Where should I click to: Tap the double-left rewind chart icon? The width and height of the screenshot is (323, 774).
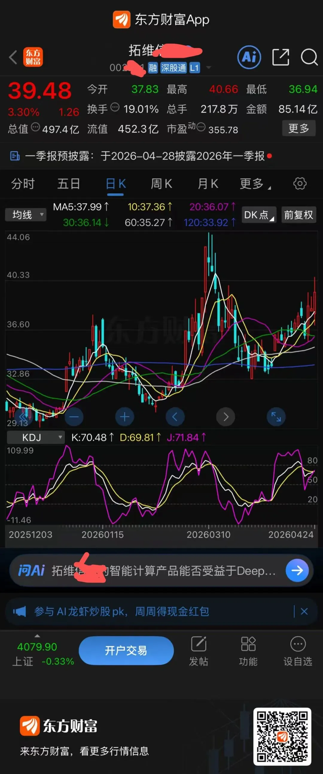click(x=23, y=417)
